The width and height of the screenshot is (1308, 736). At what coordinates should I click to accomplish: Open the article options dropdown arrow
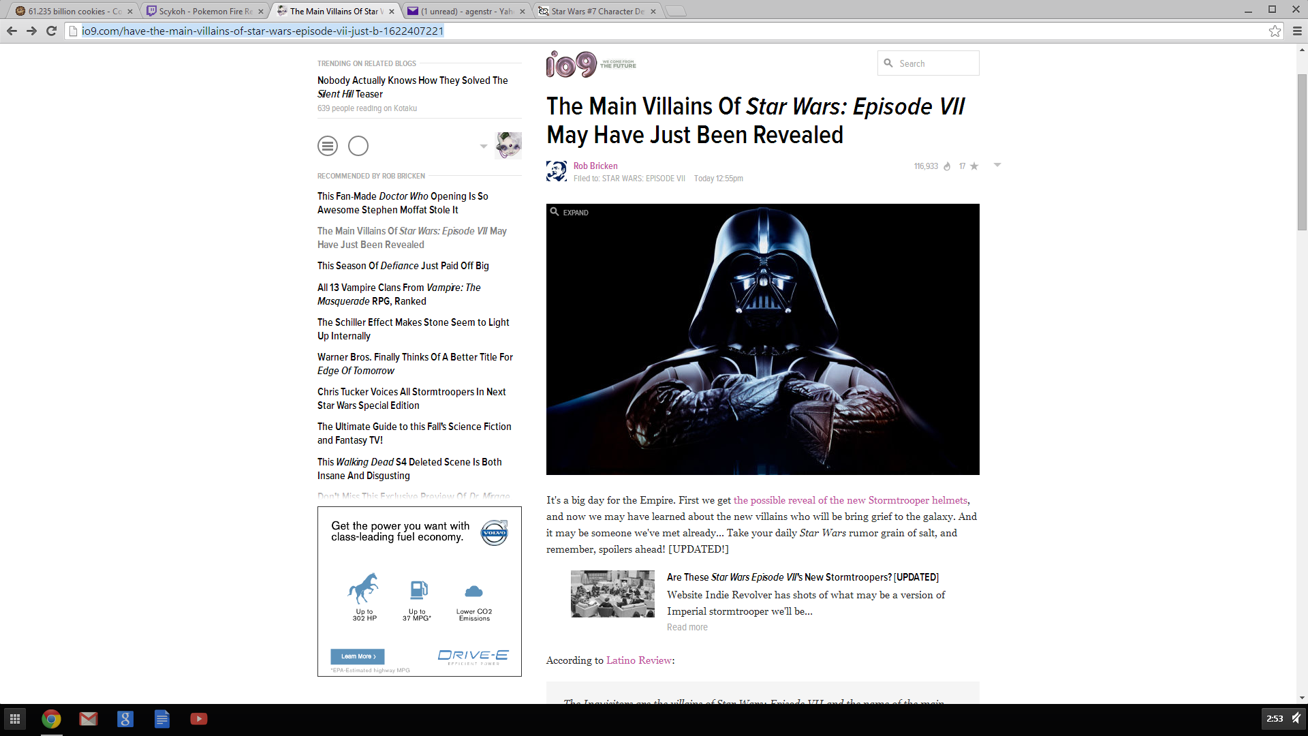pos(997,165)
